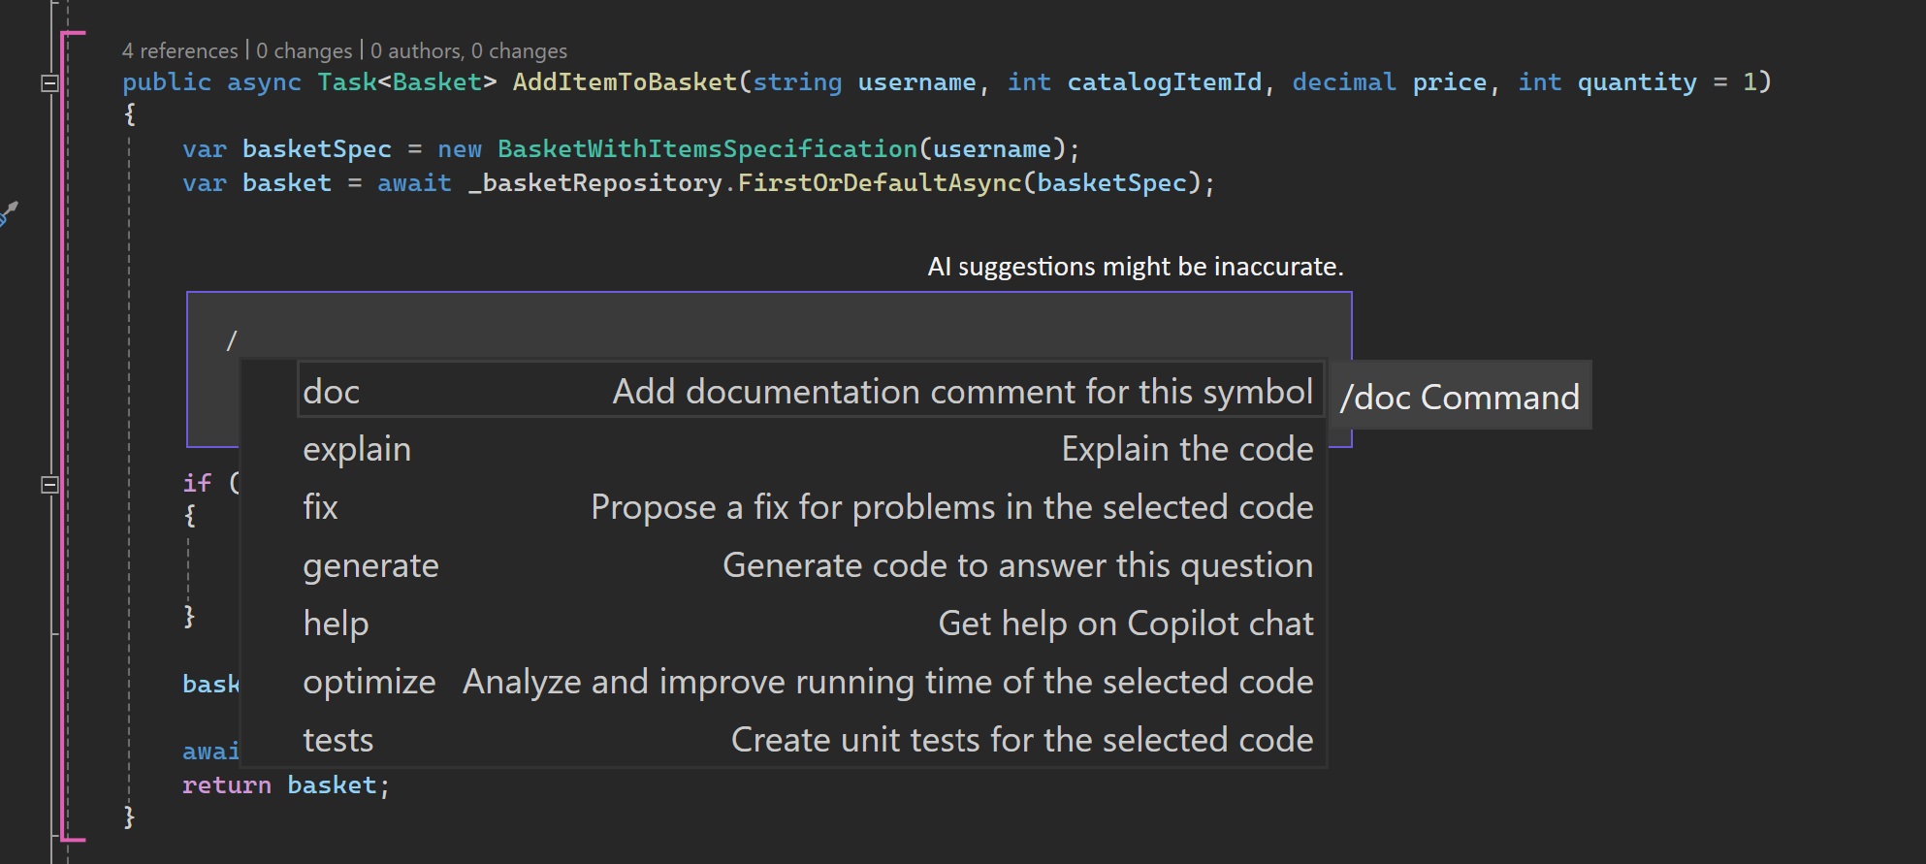Click the '0 changes' CodeLens after references
The height and width of the screenshot is (864, 1926).
pyautogui.click(x=304, y=50)
